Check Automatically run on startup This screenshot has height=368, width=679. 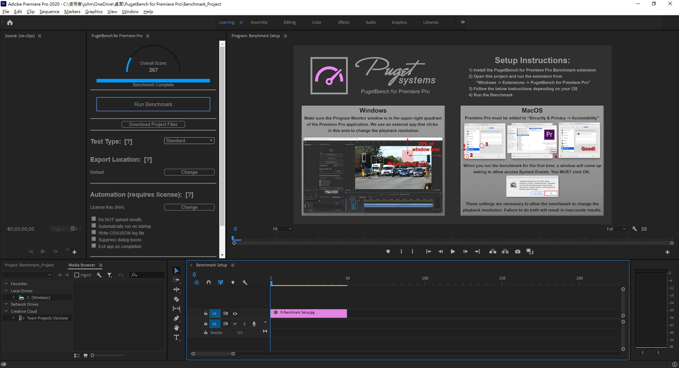click(x=94, y=226)
